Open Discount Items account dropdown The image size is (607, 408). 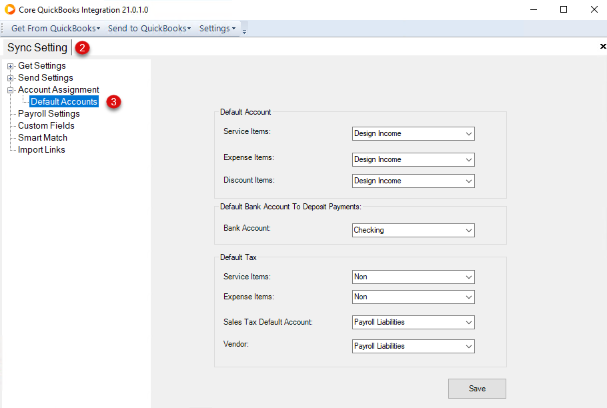pos(413,181)
